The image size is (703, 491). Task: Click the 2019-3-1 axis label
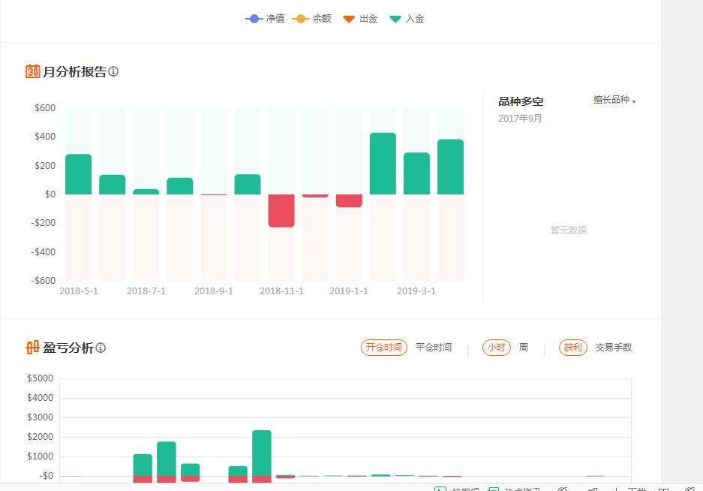pyautogui.click(x=416, y=291)
